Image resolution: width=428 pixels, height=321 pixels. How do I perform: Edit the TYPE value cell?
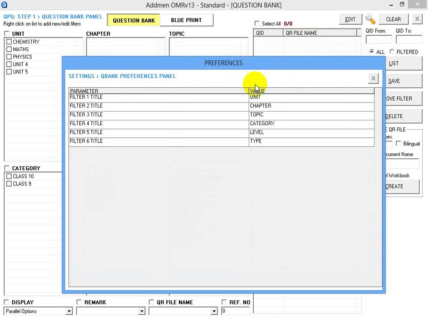coord(312,141)
